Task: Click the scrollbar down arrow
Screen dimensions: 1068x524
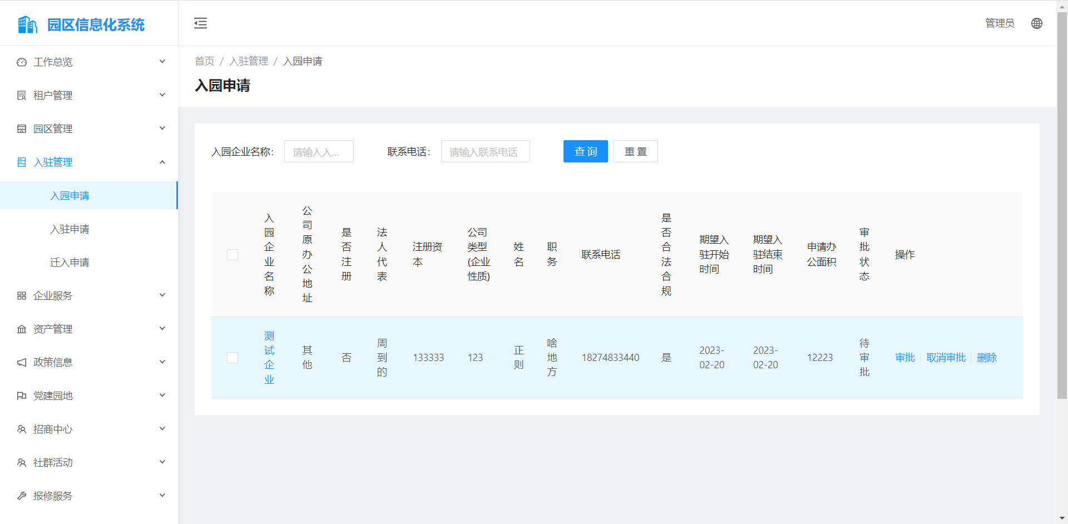Action: 1062,518
